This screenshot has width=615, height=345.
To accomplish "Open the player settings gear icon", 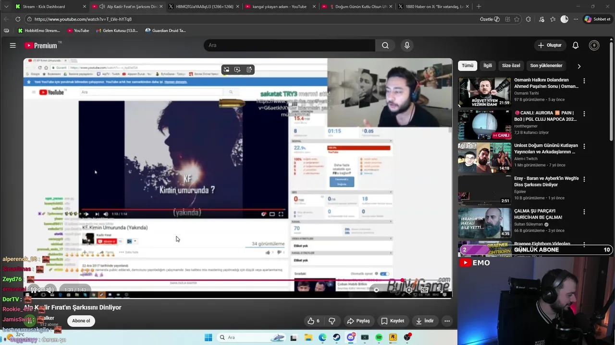I will click(x=409, y=290).
